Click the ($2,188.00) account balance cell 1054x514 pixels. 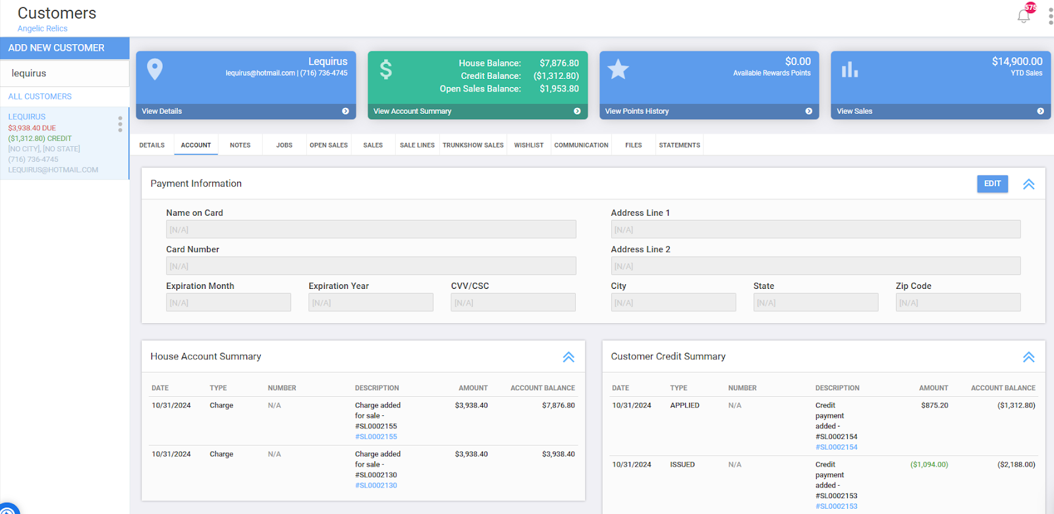point(1016,465)
